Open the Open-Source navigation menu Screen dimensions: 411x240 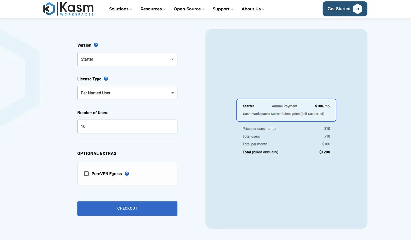point(189,9)
